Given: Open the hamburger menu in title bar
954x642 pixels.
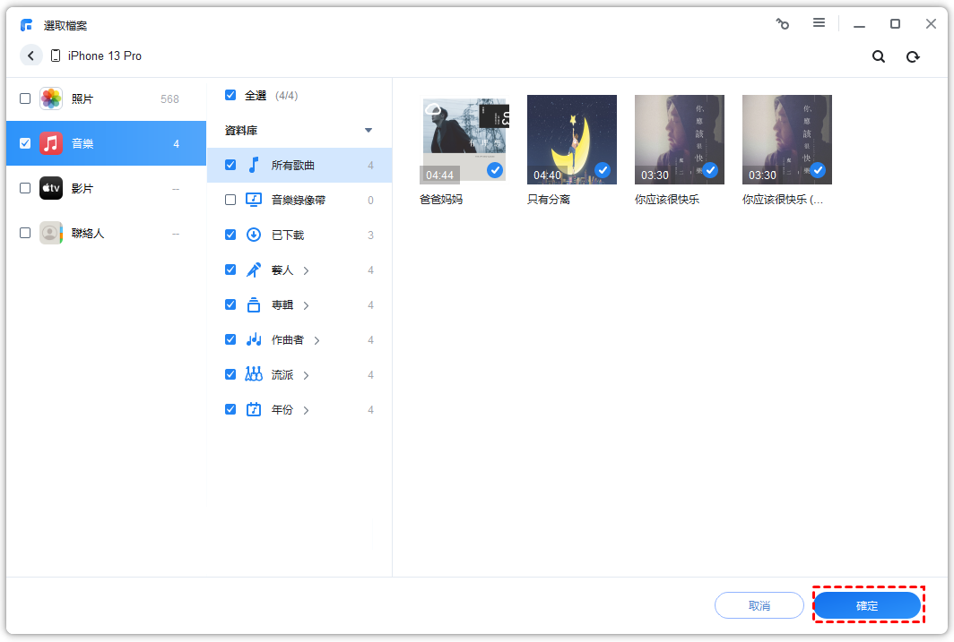Looking at the screenshot, I should point(819,23).
